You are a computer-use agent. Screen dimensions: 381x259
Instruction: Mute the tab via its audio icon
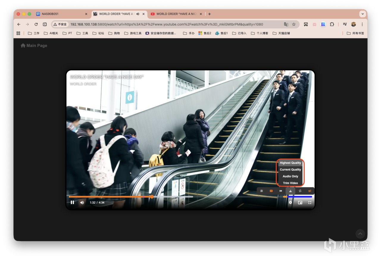point(138,14)
